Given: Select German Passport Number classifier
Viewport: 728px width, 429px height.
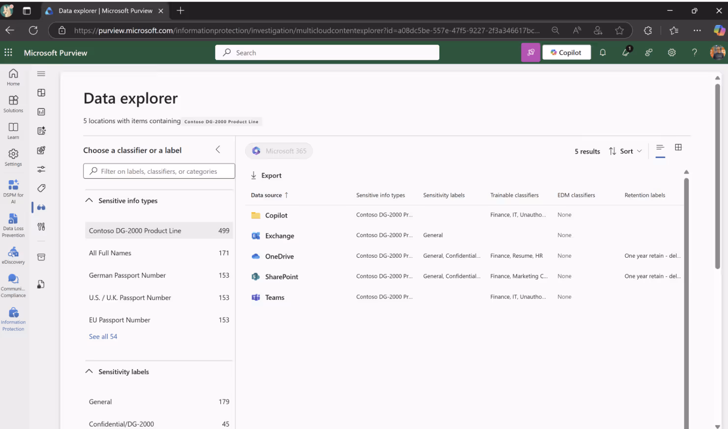Looking at the screenshot, I should 159,275.
